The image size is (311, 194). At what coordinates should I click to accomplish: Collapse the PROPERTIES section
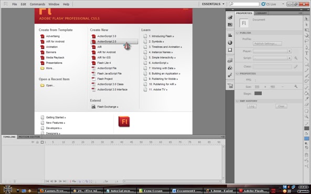coord(237,74)
